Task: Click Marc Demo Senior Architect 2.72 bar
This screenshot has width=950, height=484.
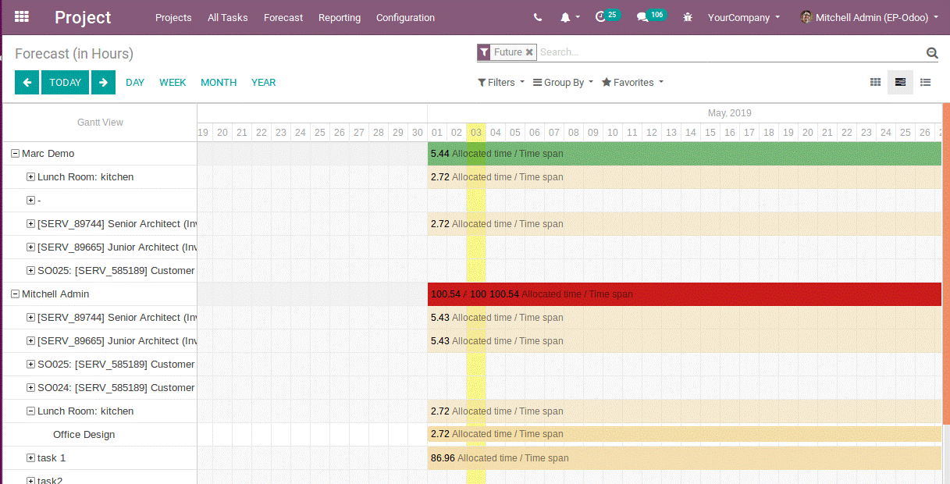Action: click(x=685, y=224)
